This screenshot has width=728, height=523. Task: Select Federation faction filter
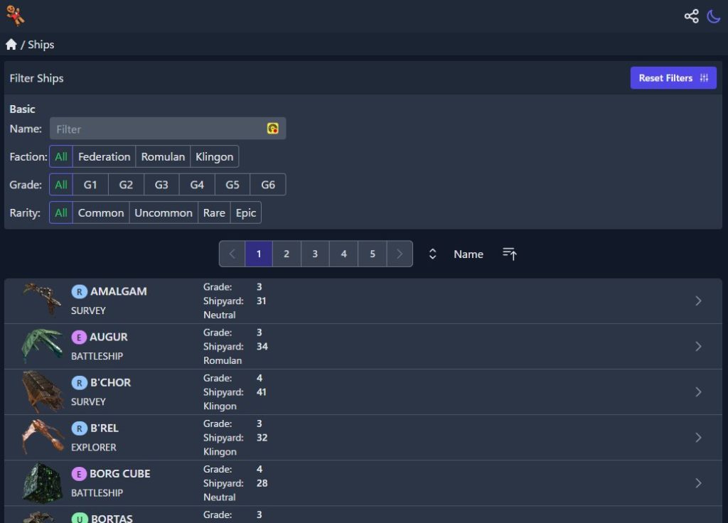coord(104,156)
